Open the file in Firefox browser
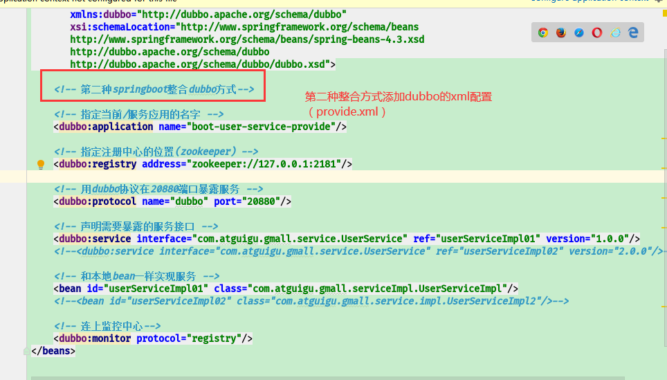Screen dimensions: 667x380 click(x=561, y=33)
